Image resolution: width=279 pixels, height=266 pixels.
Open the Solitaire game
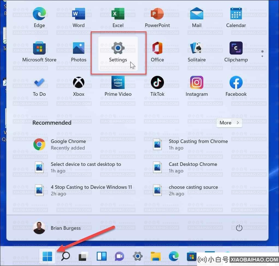[x=197, y=52]
